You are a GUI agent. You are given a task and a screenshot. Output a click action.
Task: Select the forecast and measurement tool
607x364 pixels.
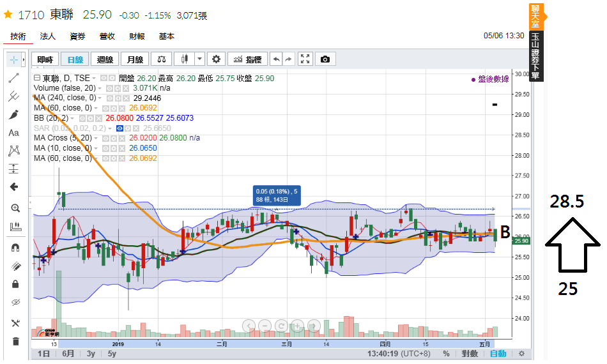pos(13,169)
